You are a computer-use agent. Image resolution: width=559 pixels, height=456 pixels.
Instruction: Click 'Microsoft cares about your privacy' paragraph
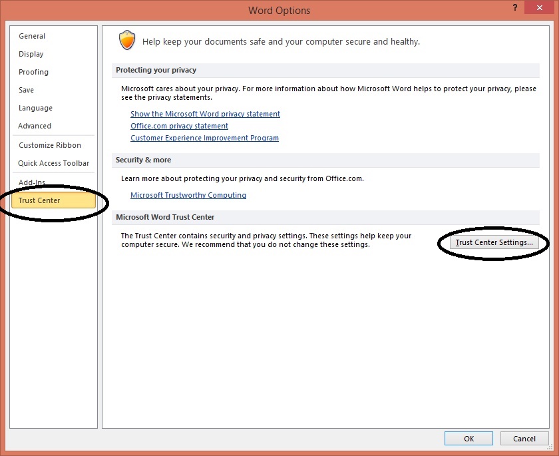[x=329, y=93]
